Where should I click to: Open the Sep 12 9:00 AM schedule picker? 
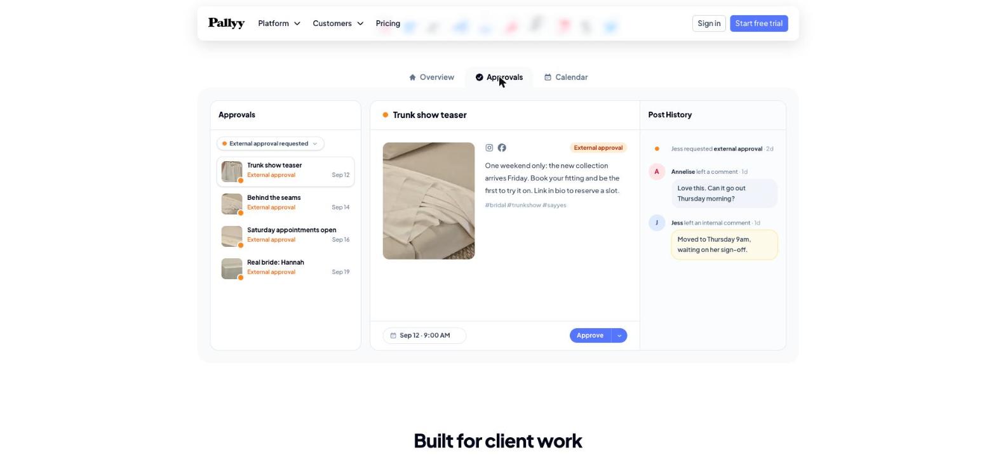coord(424,336)
